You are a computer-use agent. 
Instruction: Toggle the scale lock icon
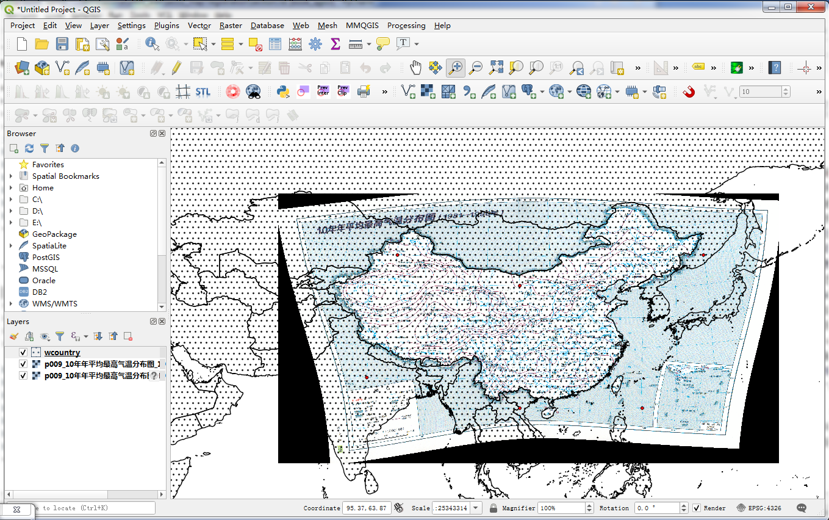click(493, 508)
